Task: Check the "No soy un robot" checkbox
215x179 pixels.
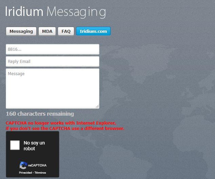Action: click(15, 145)
